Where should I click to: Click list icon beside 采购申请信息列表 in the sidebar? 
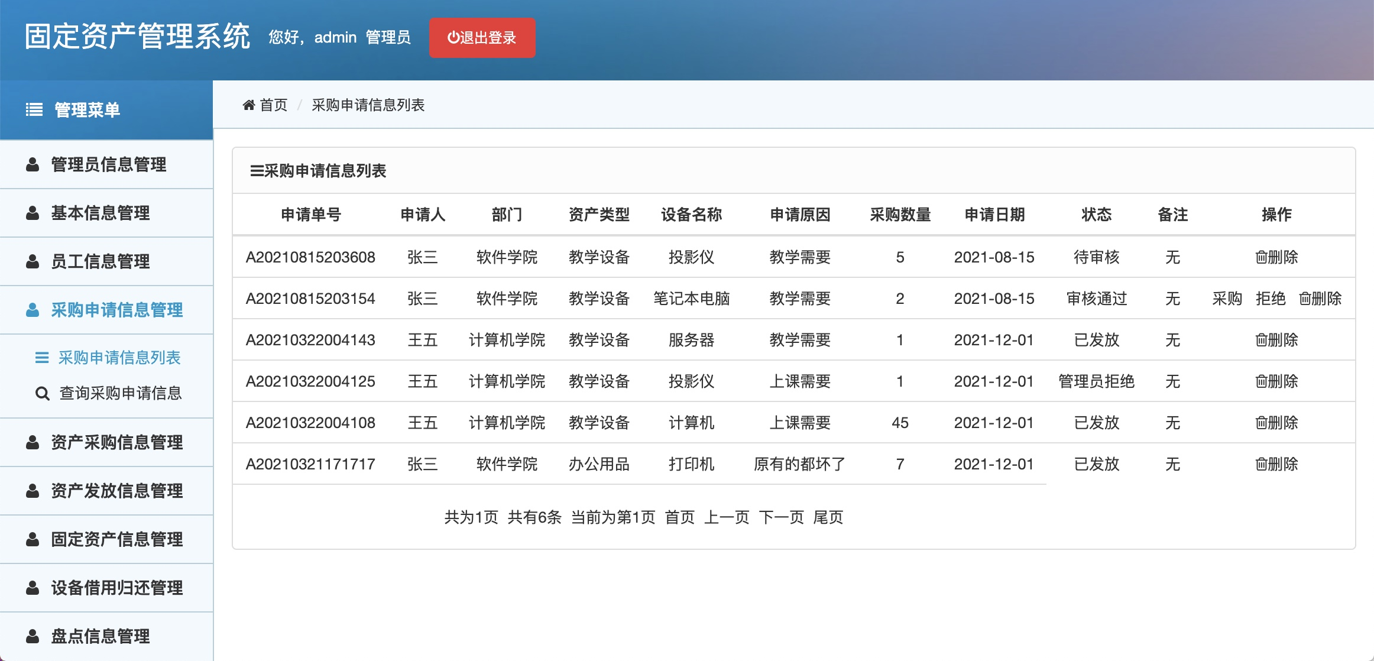(42, 358)
